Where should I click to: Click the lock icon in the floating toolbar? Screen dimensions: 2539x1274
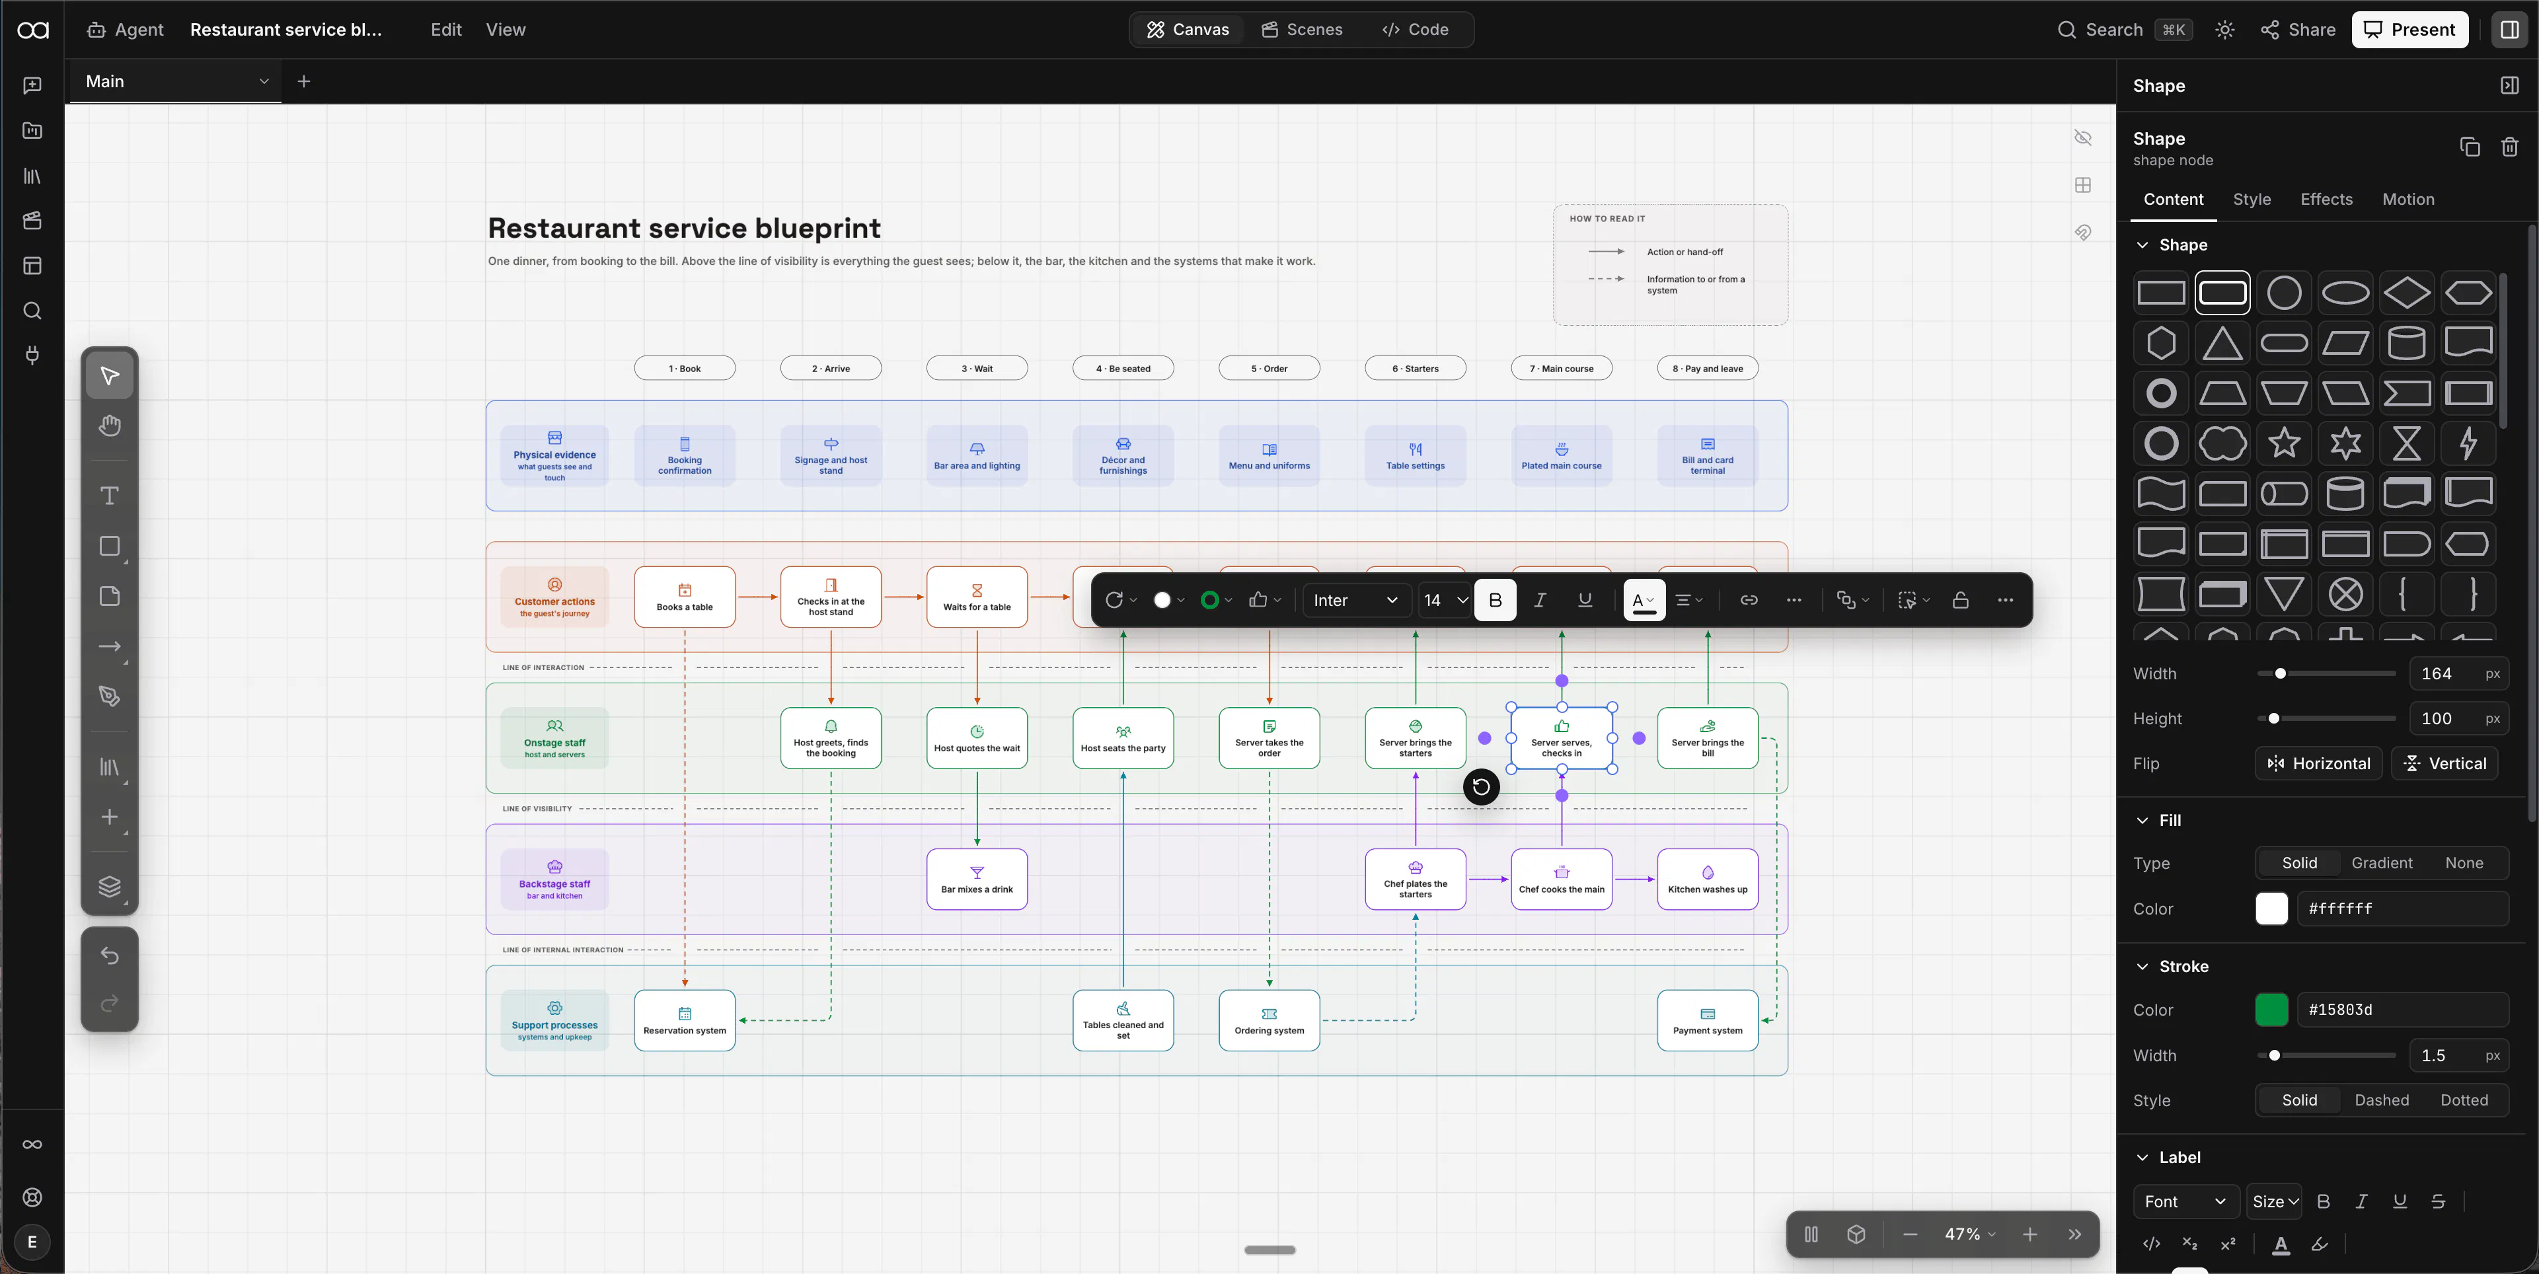1961,600
